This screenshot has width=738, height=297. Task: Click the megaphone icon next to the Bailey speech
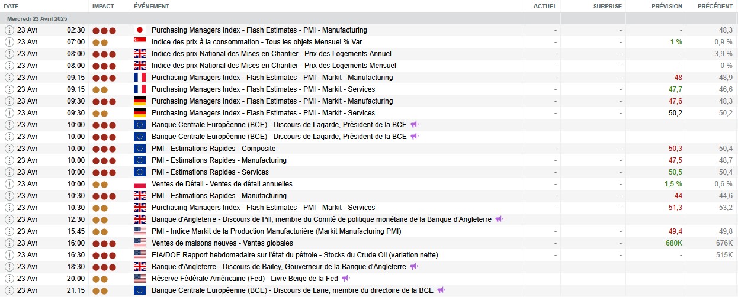coord(414,267)
